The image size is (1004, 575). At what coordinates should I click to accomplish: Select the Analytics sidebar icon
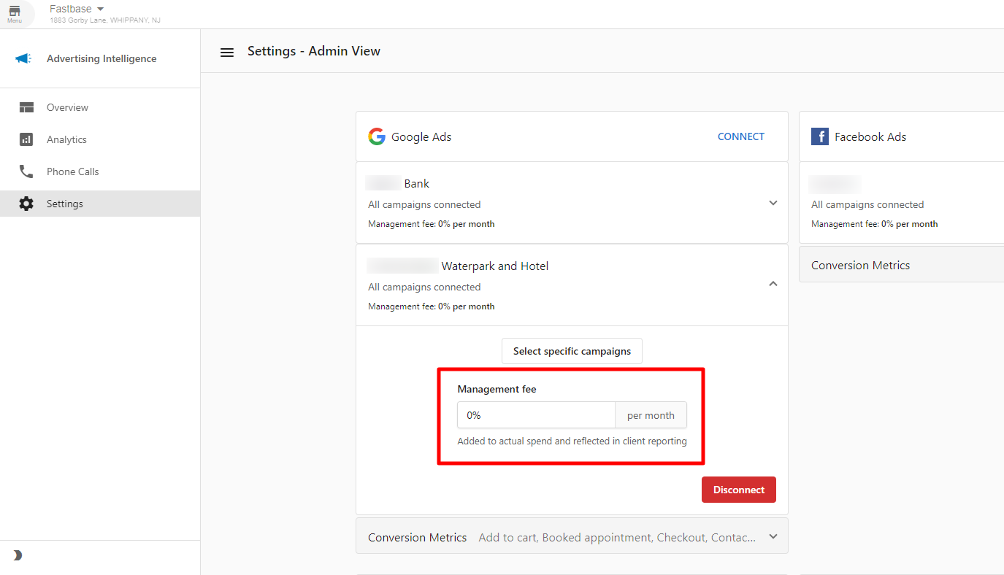[27, 139]
